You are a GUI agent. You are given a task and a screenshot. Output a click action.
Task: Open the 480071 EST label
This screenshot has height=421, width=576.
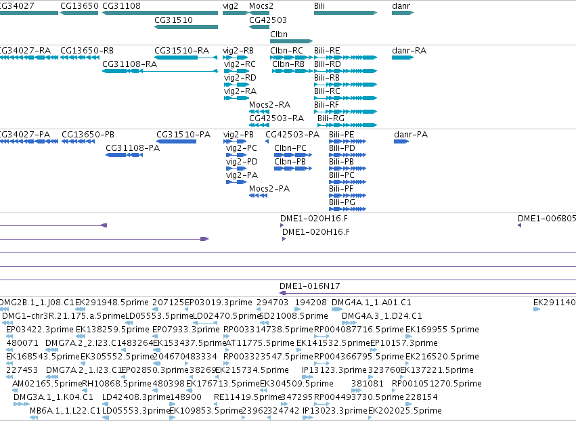[22, 343]
